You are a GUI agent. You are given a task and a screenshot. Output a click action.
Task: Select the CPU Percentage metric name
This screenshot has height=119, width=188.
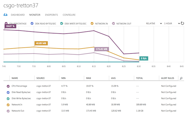pos(19,86)
